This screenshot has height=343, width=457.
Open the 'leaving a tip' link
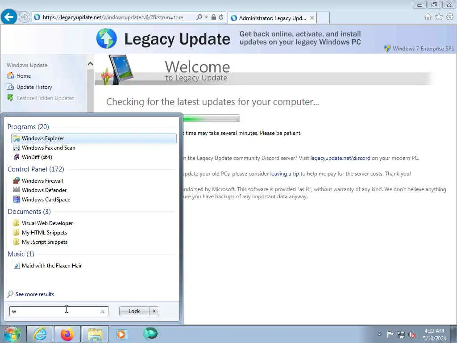tap(284, 174)
